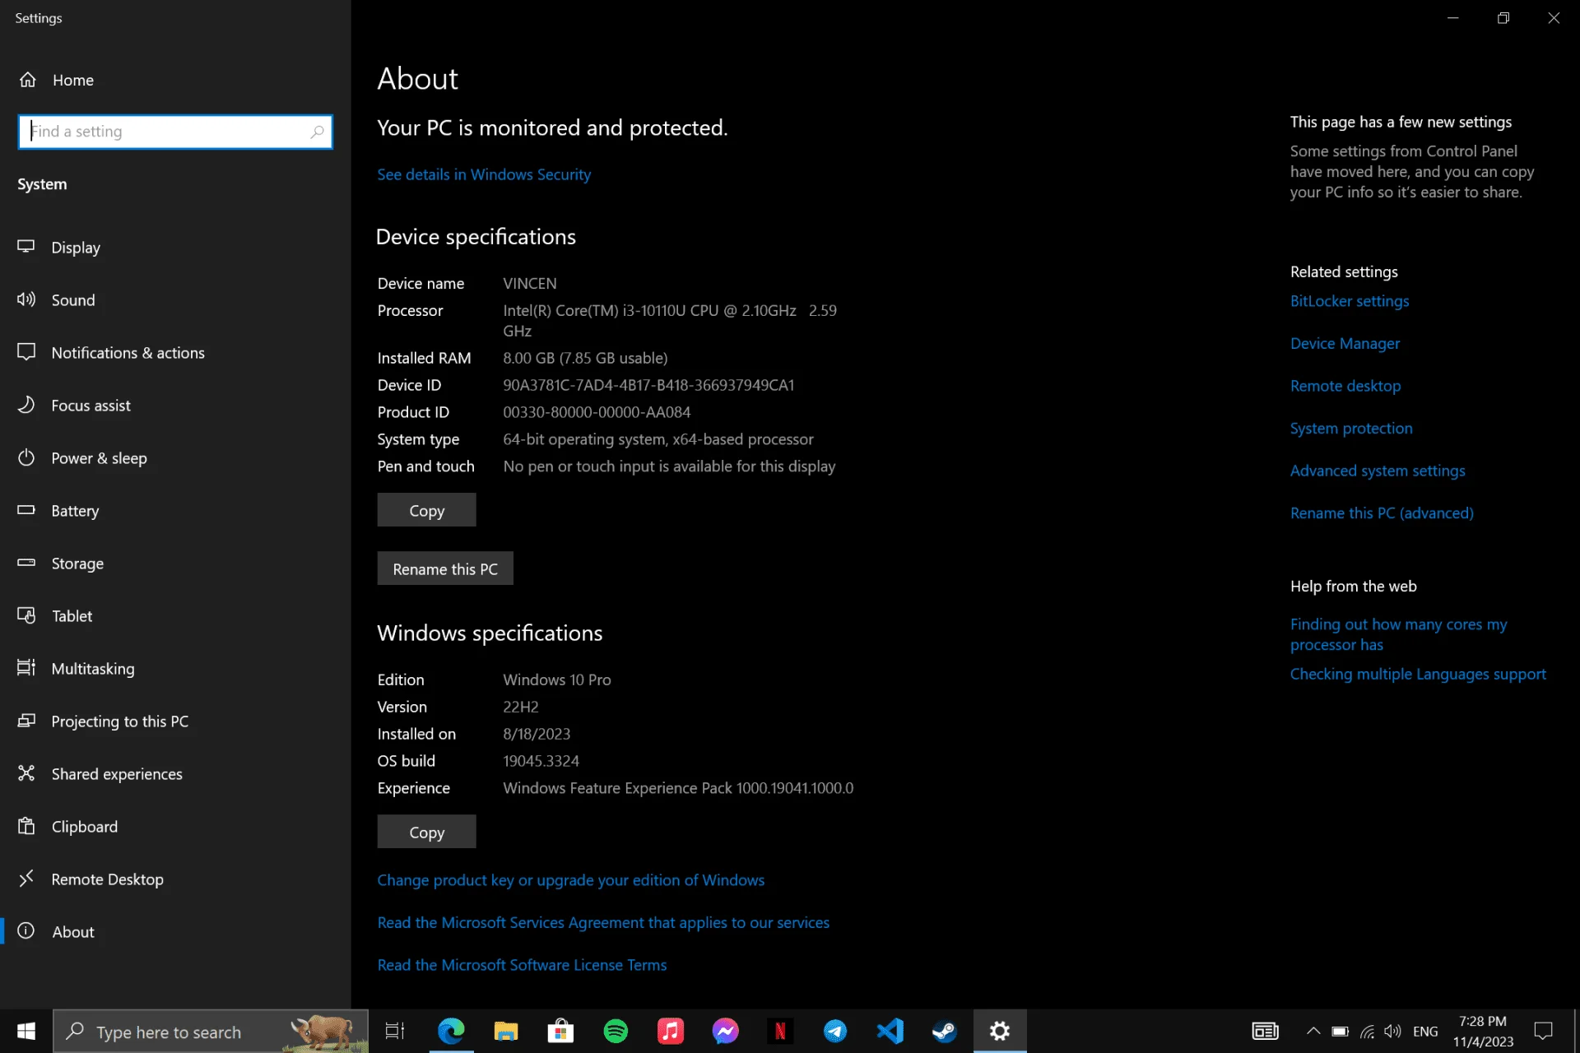Click the Settings gear in the taskbar
Viewport: 1580px width, 1053px height.
click(1000, 1031)
